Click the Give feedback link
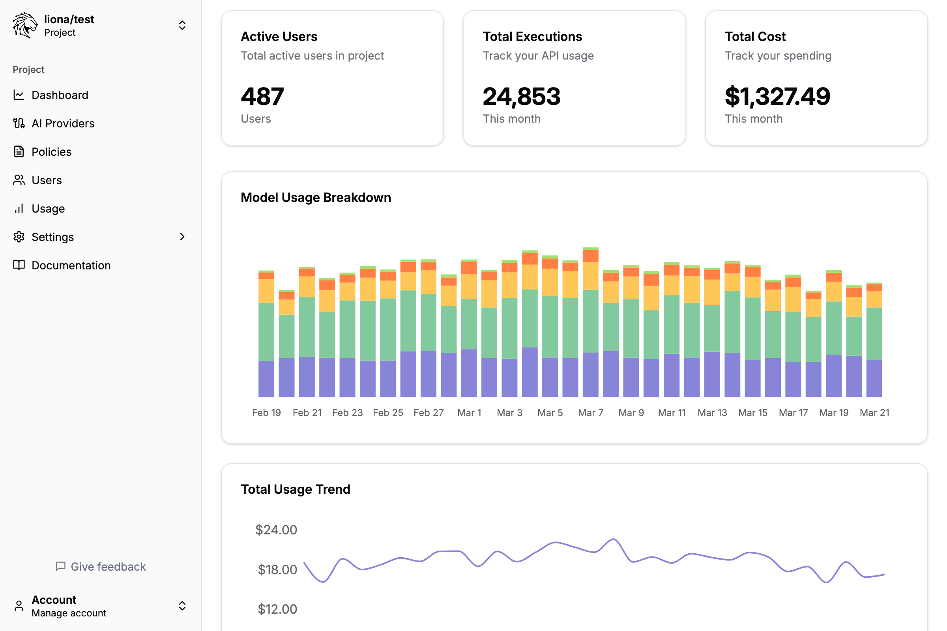 pos(108,567)
